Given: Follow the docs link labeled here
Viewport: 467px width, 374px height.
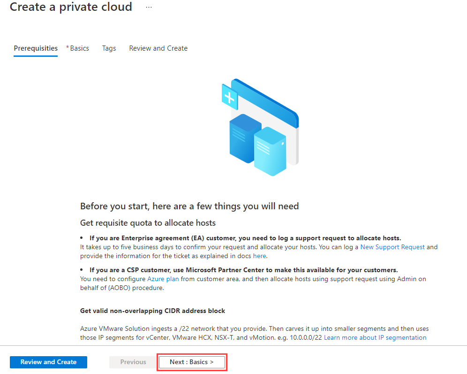Looking at the screenshot, I should click(259, 256).
